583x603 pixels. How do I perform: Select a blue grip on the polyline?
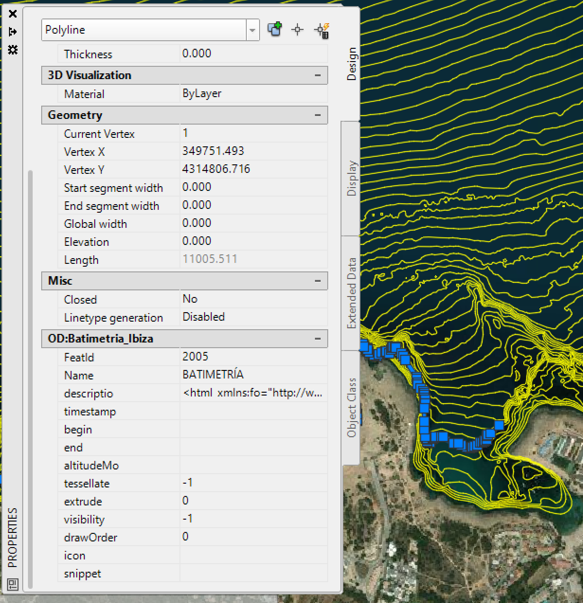click(499, 424)
